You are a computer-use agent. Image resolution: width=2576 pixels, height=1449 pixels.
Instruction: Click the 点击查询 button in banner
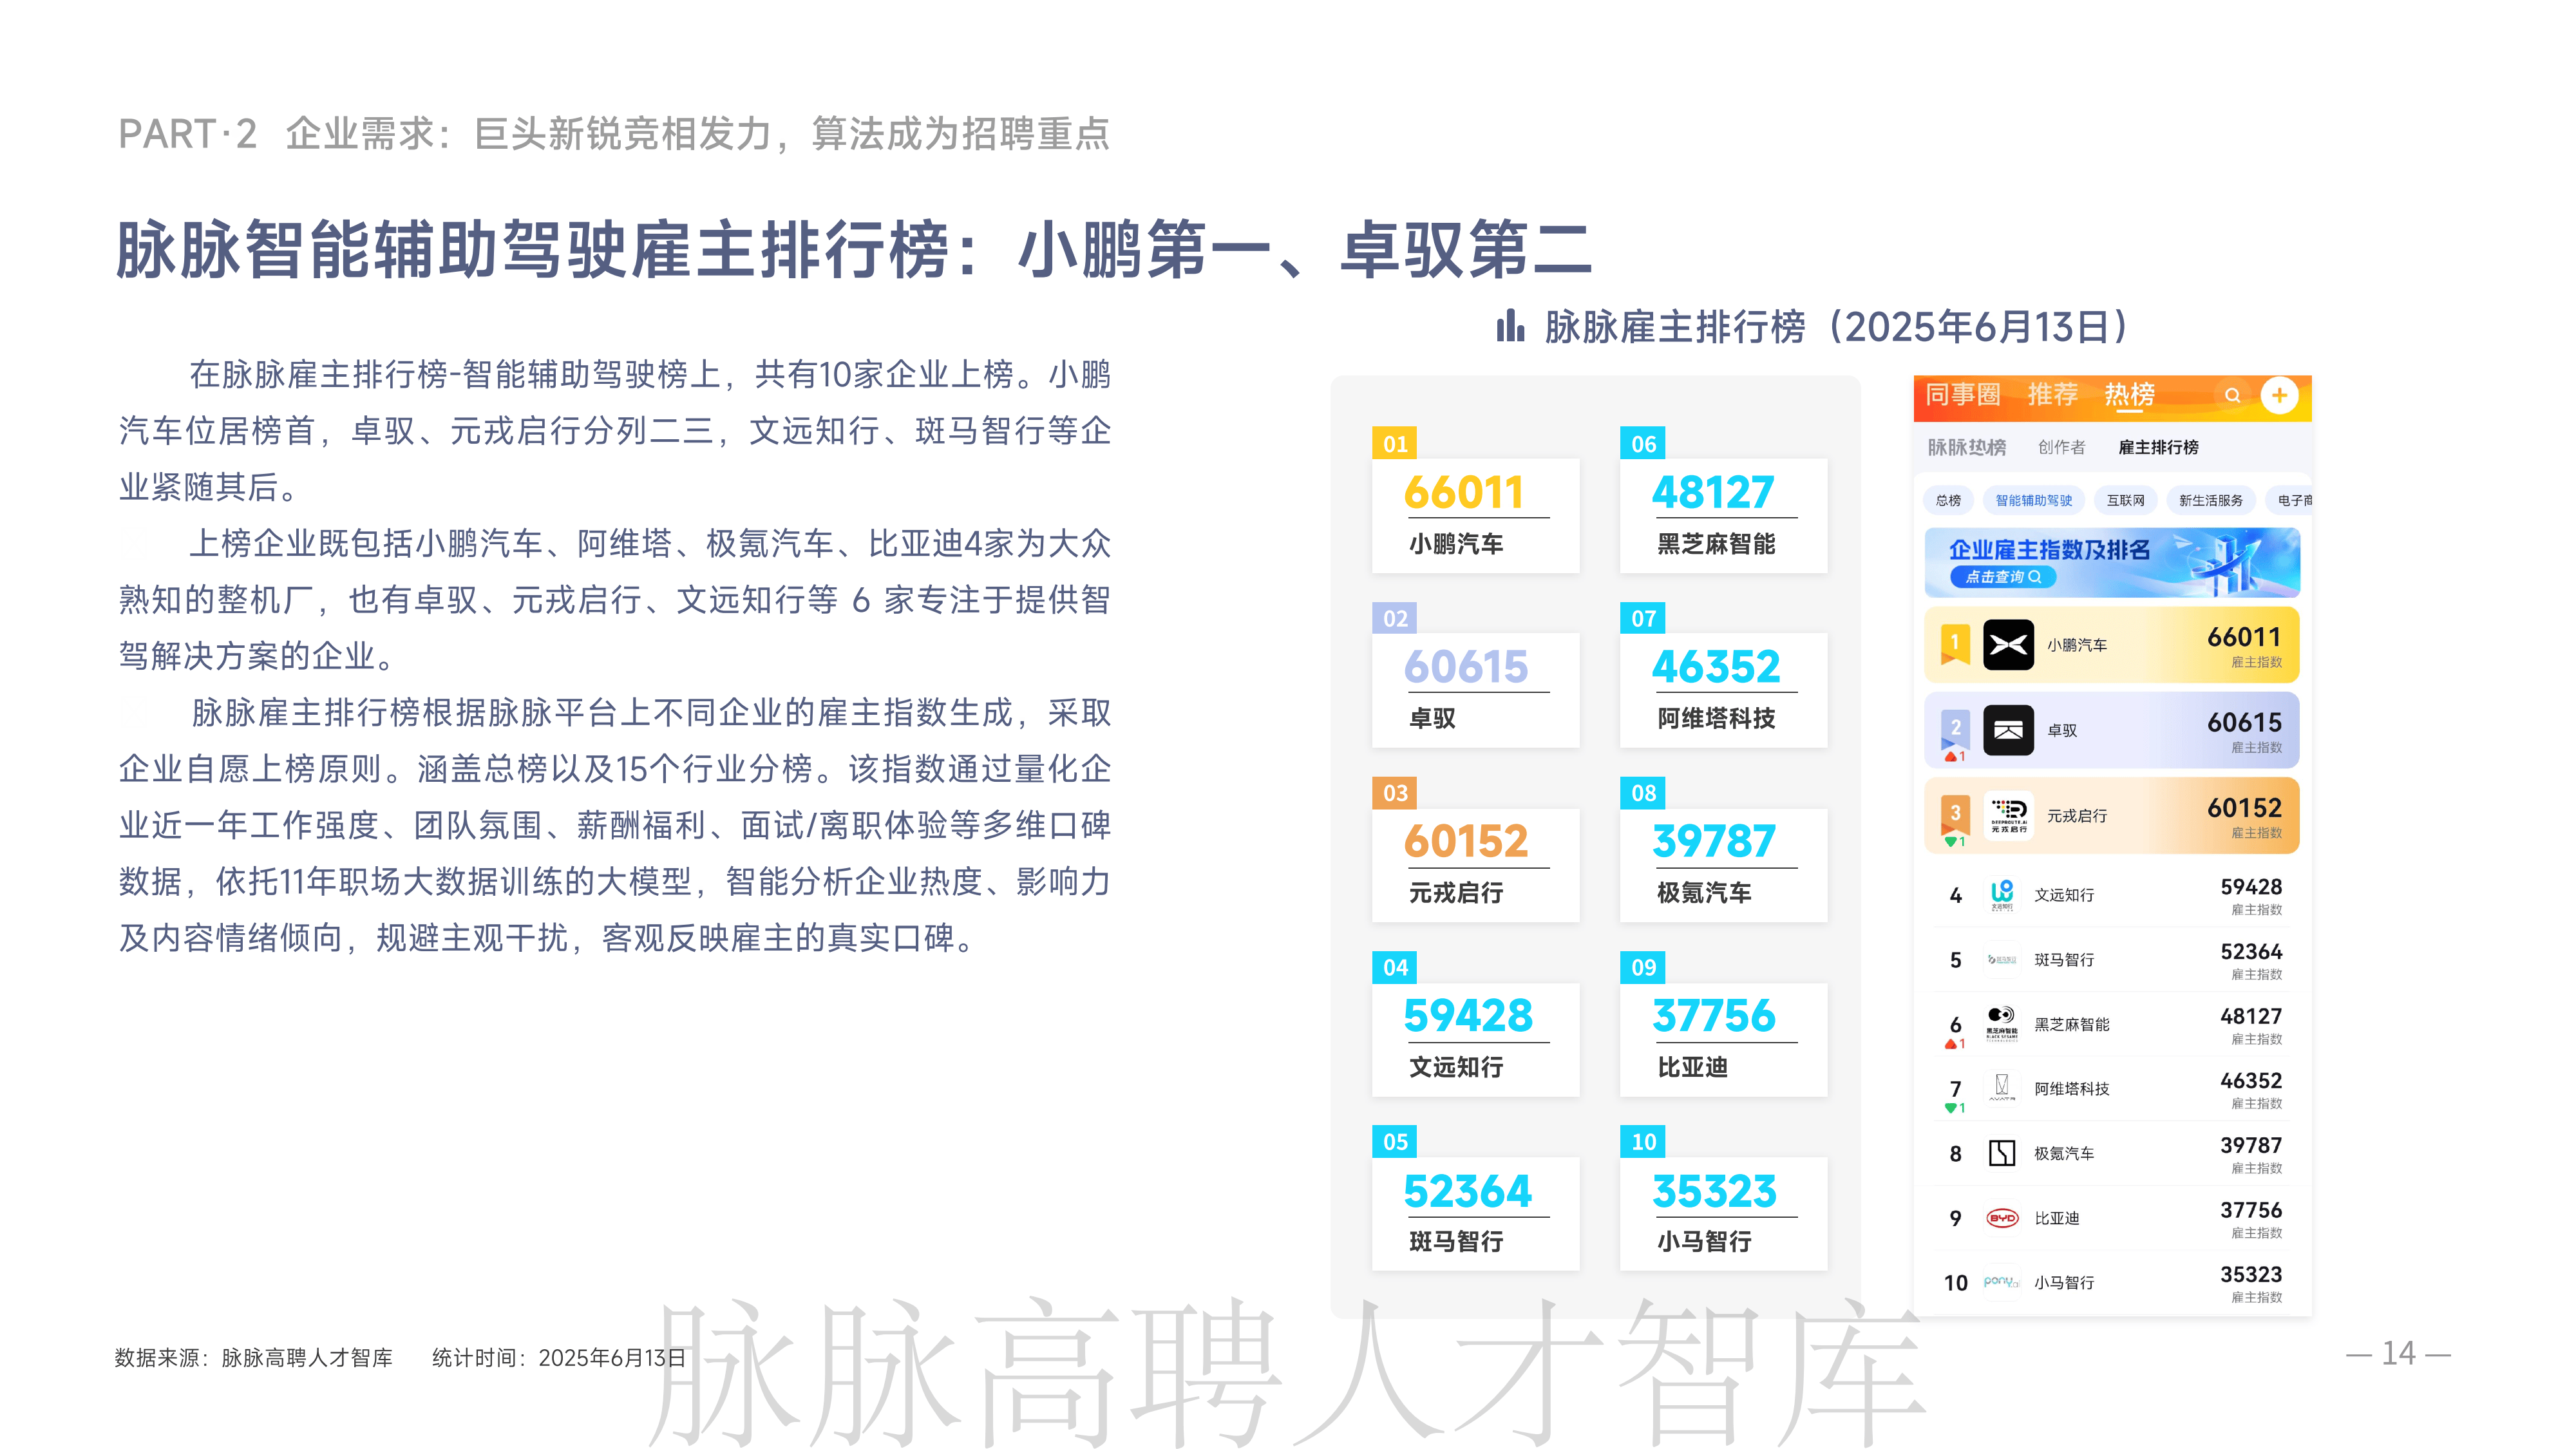tap(2003, 577)
